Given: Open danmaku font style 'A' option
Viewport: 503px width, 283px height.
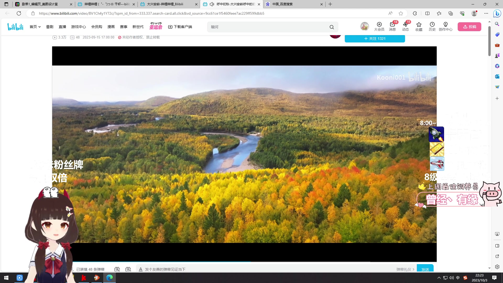Looking at the screenshot, I should click(141, 269).
